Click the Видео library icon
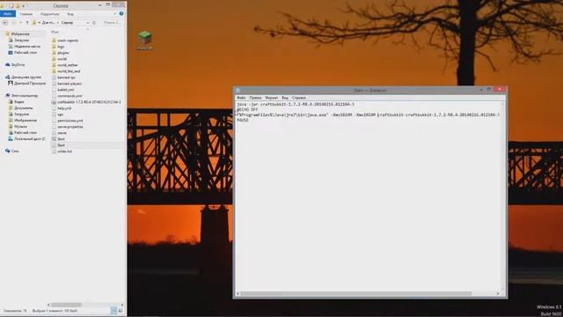This screenshot has width=563, height=317. pos(11,102)
